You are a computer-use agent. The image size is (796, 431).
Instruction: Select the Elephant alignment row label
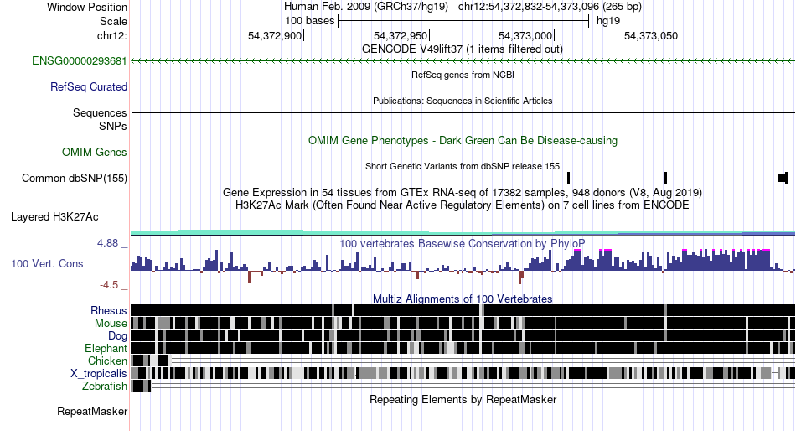click(106, 349)
